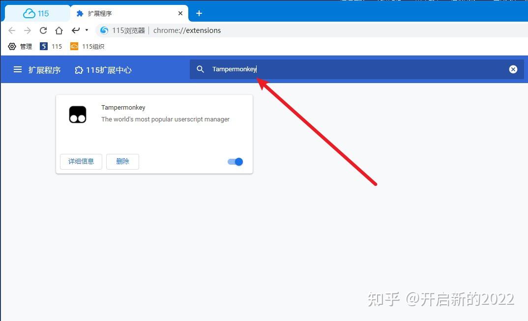Click 删除 to remove Tampermonkey
This screenshot has height=321, width=528.
point(122,162)
